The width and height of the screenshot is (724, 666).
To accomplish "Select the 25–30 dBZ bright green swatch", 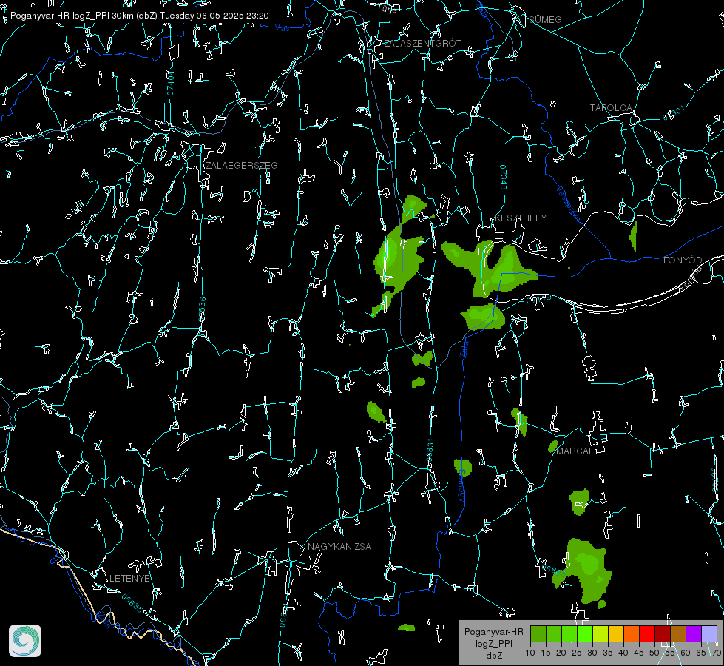I will pyautogui.click(x=585, y=633).
